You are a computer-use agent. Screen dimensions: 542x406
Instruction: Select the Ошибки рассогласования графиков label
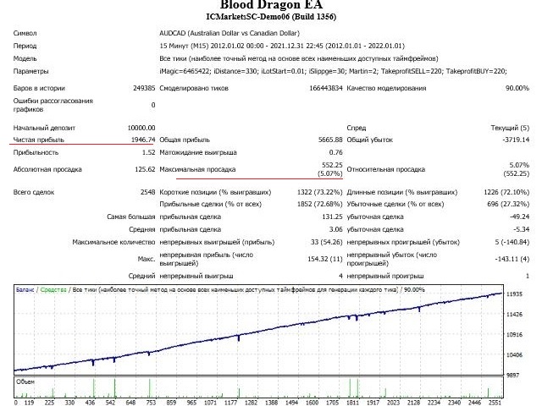(53, 105)
